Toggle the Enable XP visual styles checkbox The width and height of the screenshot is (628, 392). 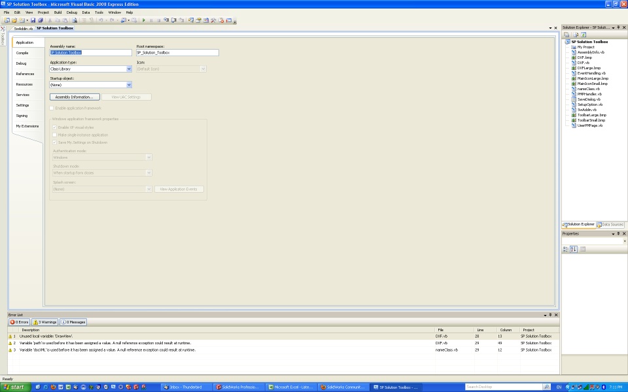click(x=55, y=127)
